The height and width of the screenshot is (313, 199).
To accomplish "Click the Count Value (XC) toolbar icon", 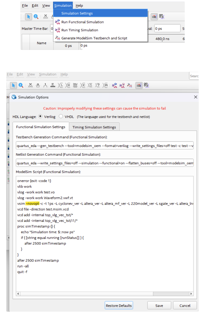I will [83, 85].
